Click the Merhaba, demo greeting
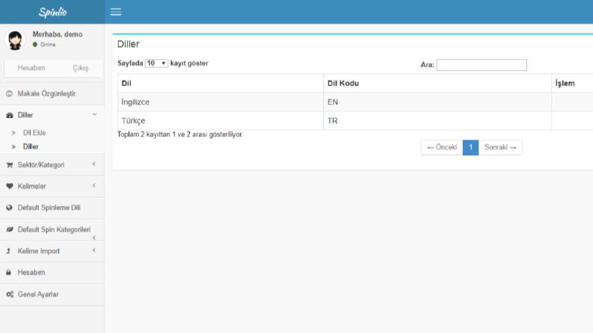Image resolution: width=593 pixels, height=333 pixels. (58, 34)
